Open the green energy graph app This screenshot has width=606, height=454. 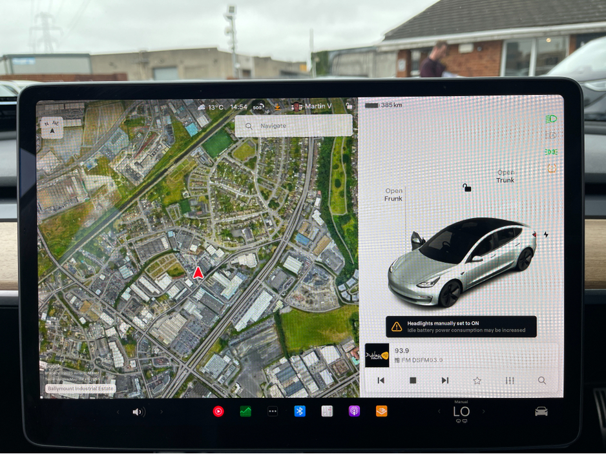click(x=246, y=411)
